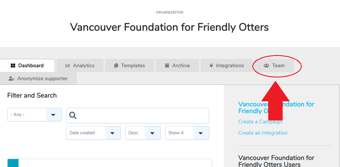The height and width of the screenshot is (167, 340).
Task: Click the Archive box icon
Action: click(167, 65)
